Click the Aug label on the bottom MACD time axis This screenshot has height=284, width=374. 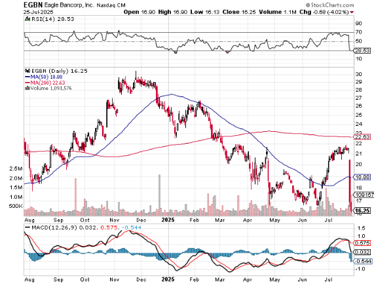click(29, 279)
